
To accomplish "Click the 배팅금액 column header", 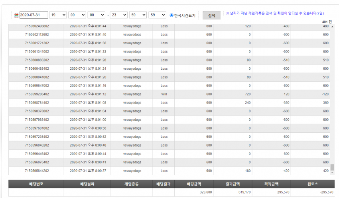I will (x=194, y=184).
